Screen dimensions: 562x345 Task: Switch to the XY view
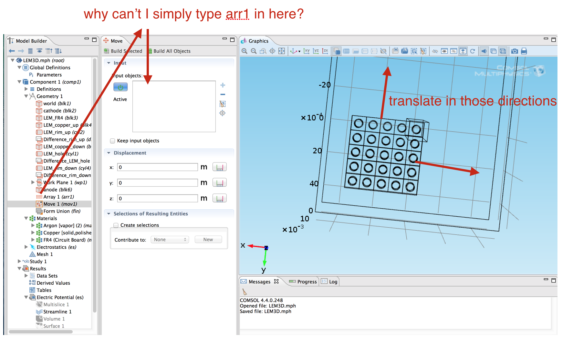(x=307, y=51)
